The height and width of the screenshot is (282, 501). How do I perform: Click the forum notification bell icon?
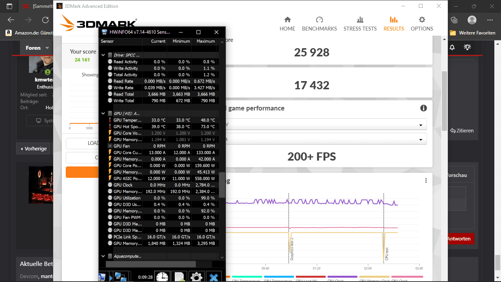point(452,47)
